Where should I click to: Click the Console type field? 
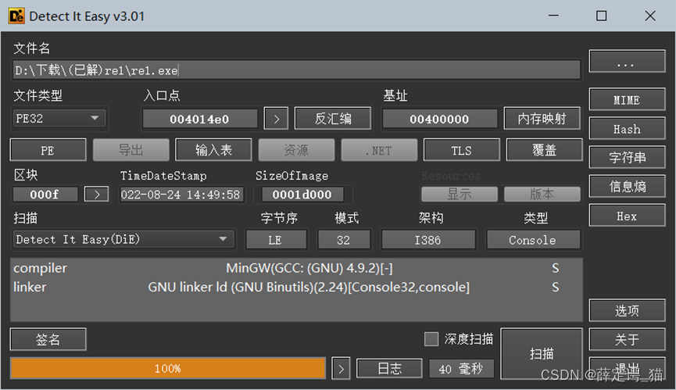click(533, 240)
